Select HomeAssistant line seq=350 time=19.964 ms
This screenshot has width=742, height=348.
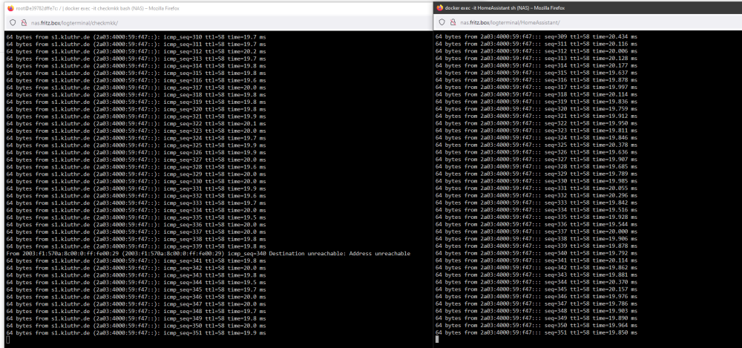tap(536, 325)
